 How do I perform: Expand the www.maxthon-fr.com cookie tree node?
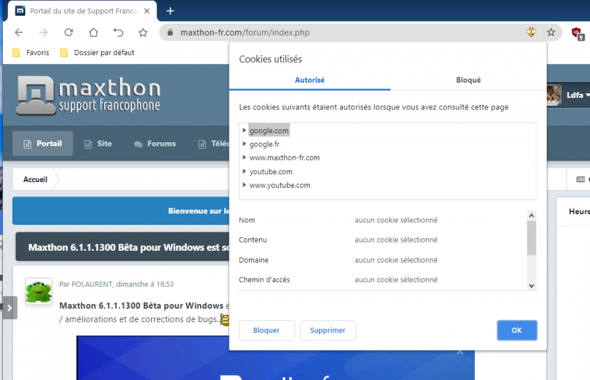(x=244, y=158)
